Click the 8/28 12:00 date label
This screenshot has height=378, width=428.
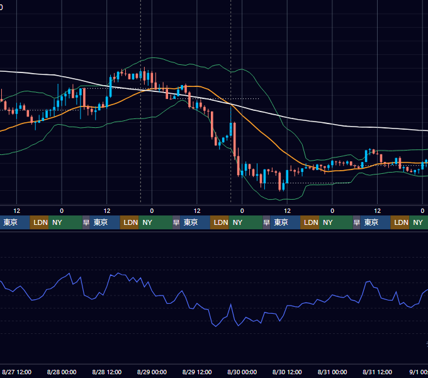coord(107,372)
